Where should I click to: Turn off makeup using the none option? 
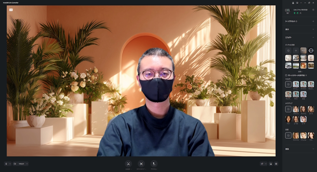pos(288,109)
